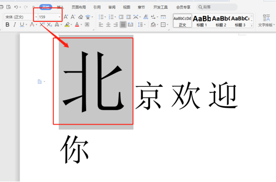Open the undo history dropdown arrow
Screen dimensions: 276x182
coord(20,7)
